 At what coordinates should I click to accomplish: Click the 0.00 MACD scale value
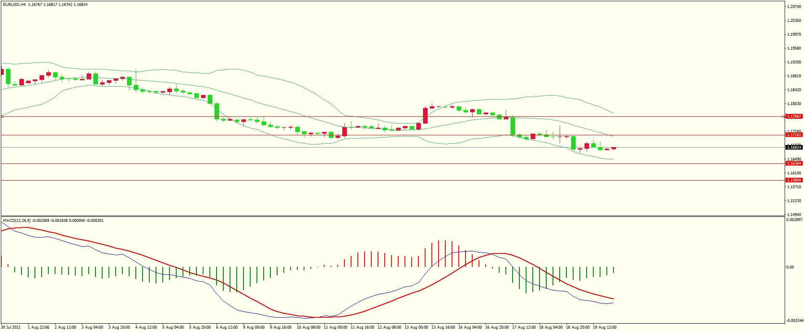[x=790, y=267]
